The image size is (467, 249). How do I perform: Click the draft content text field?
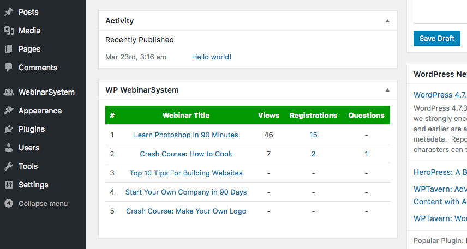point(440,12)
